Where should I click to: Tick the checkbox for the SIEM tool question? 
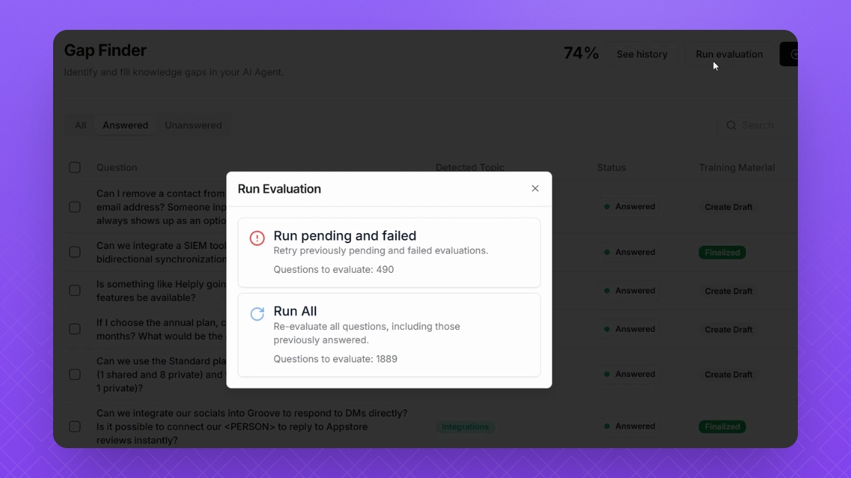pyautogui.click(x=75, y=252)
